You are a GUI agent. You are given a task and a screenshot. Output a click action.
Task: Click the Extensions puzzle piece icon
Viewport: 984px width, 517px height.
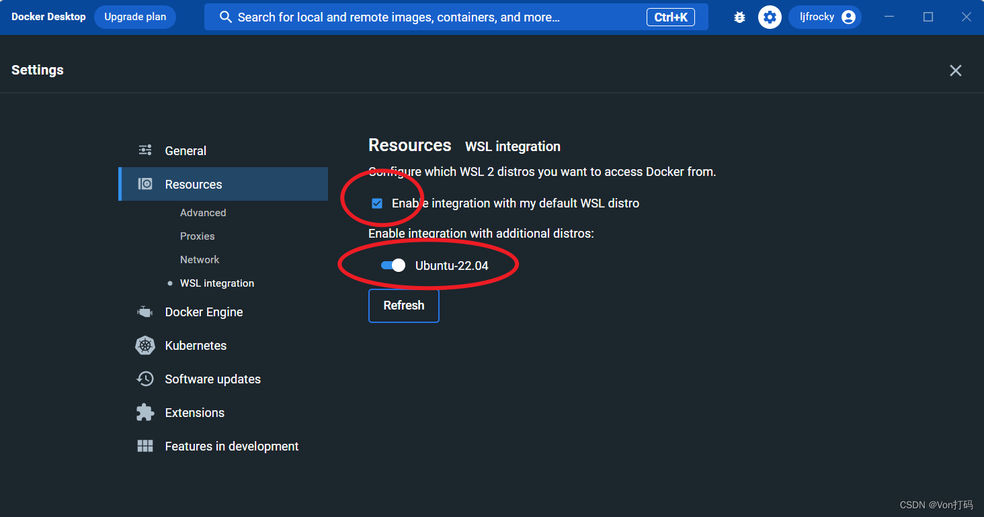[x=145, y=412]
